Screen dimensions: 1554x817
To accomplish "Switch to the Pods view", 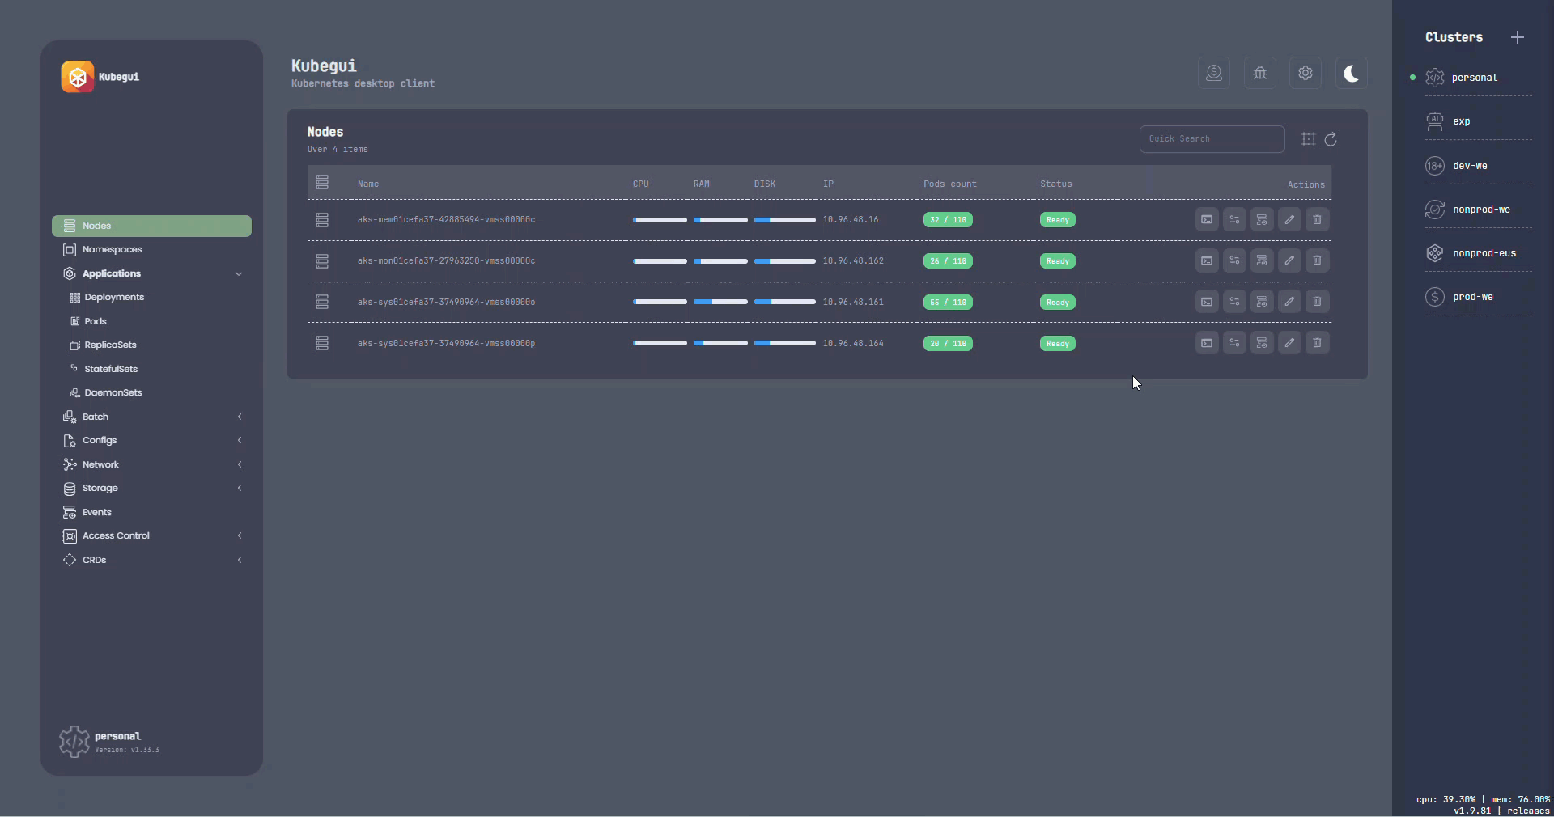I will point(96,320).
